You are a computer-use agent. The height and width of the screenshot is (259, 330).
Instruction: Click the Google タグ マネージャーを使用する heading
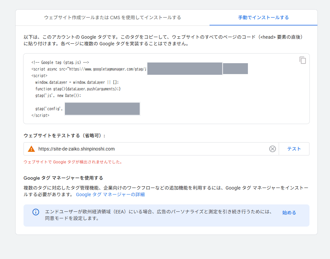coord(63,178)
